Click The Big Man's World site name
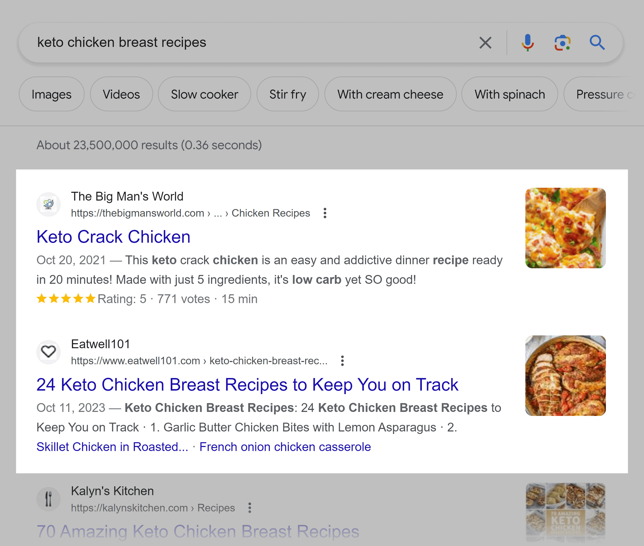The image size is (644, 546). [127, 196]
